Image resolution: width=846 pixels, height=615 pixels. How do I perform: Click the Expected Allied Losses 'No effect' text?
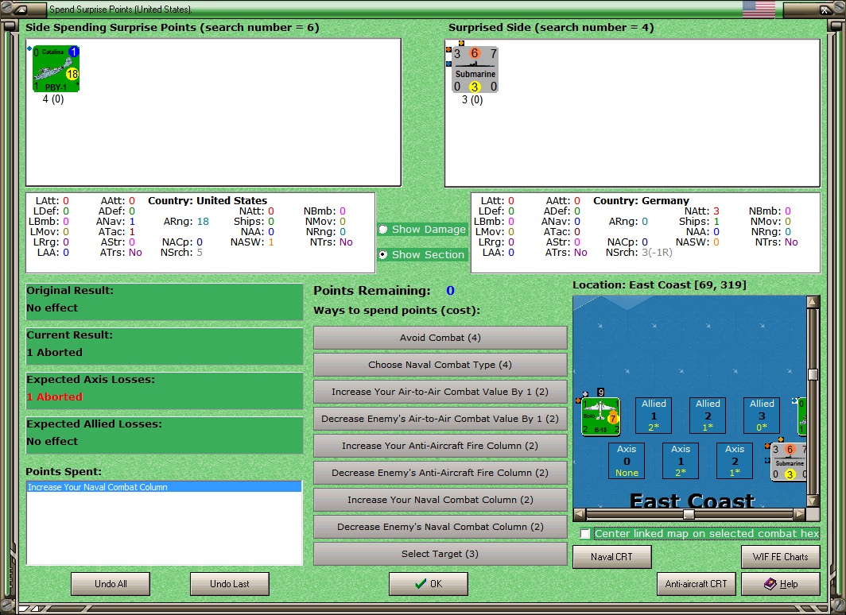[x=52, y=441]
